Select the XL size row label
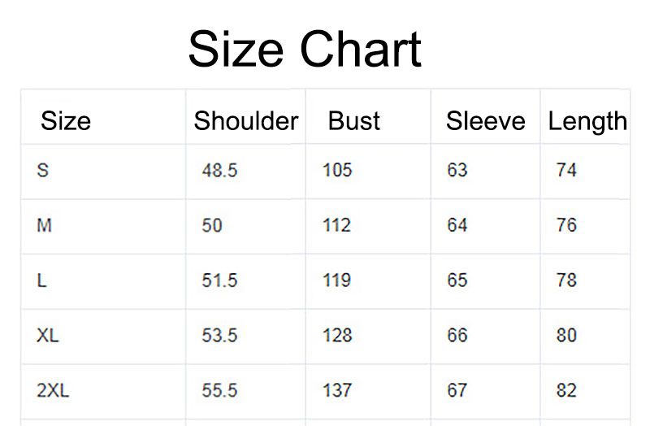The height and width of the screenshot is (426, 650). coord(48,335)
